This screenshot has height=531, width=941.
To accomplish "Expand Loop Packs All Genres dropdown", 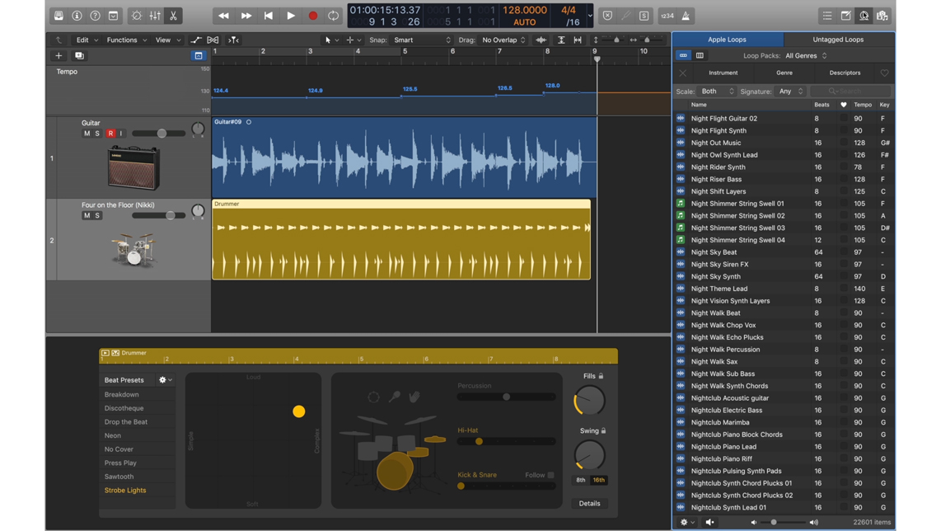I will [806, 56].
